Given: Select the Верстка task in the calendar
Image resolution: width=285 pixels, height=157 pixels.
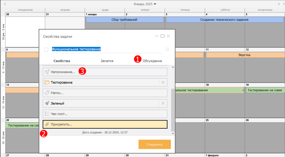Looking at the screenshot, I should pyautogui.click(x=244, y=55).
